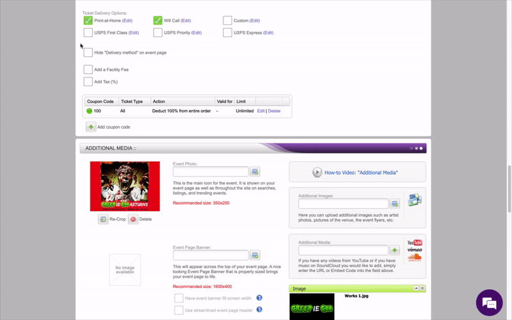
Task: Click help icon for banner fill screen width
Action: (x=259, y=298)
